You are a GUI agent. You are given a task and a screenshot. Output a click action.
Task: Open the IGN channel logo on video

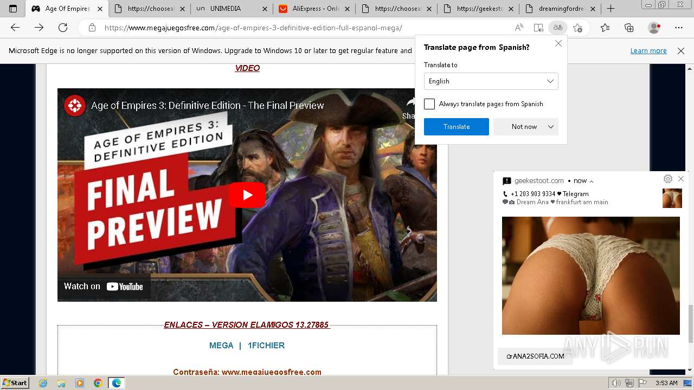[x=75, y=106]
